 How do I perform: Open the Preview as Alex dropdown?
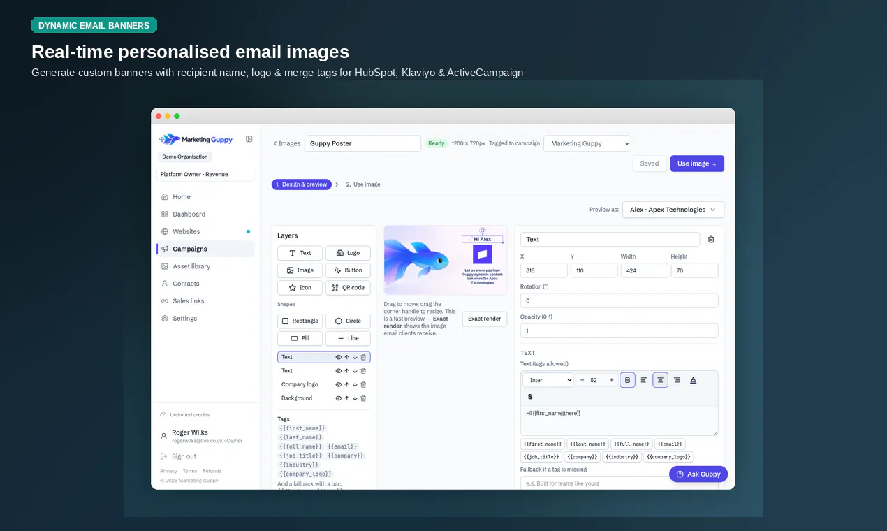(673, 210)
